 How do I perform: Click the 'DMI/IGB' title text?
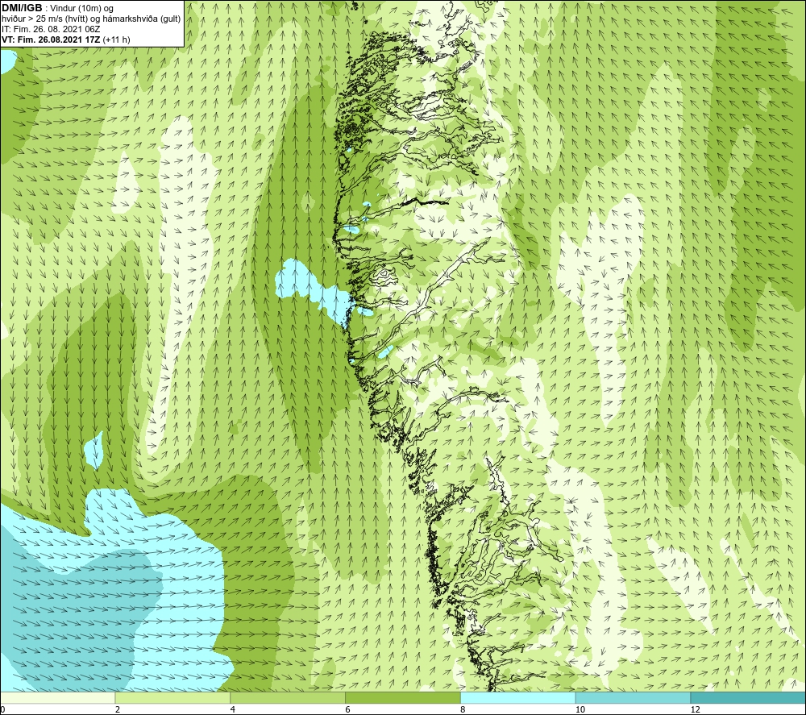pyautogui.click(x=22, y=8)
